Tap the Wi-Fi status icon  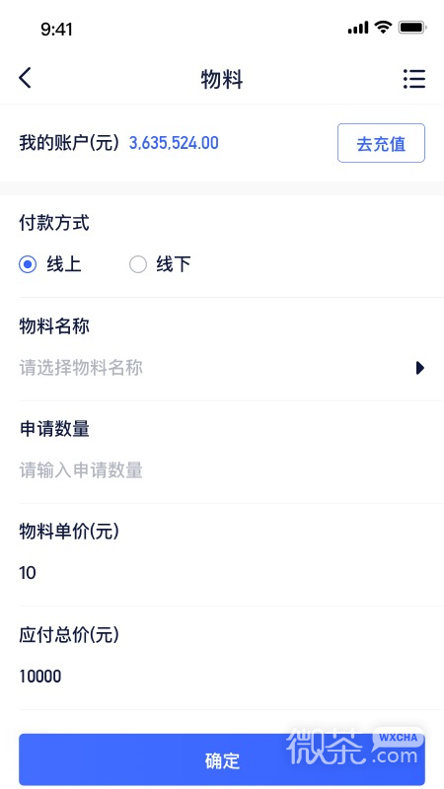click(x=384, y=28)
